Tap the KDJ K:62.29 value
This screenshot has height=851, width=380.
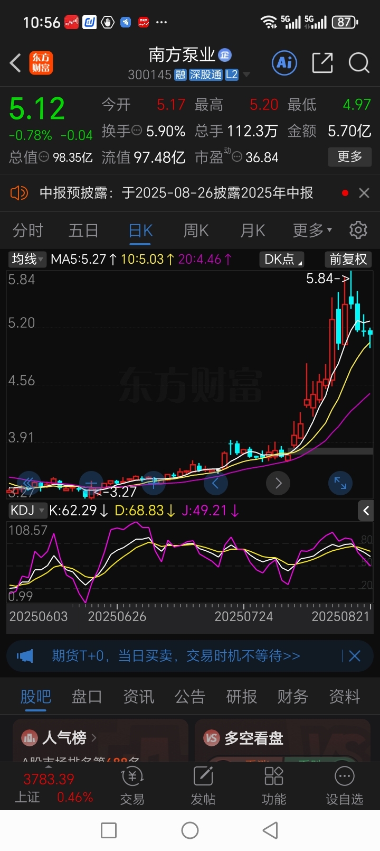click(x=79, y=511)
